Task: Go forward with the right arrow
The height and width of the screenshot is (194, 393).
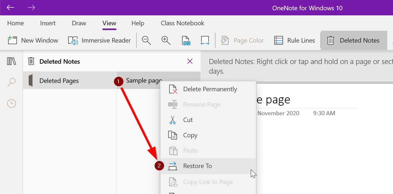Action: (x=31, y=7)
